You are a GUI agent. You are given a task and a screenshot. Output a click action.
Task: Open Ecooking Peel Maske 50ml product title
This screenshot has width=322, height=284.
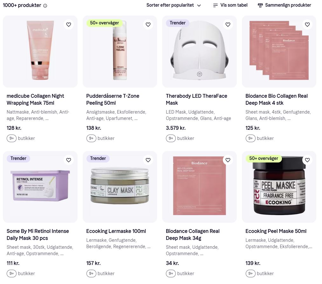(x=276, y=231)
